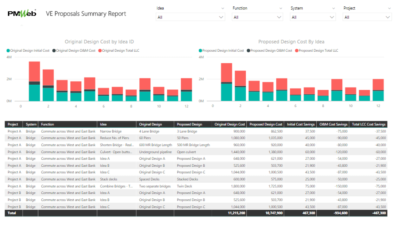Open the Function filter "All" dropdown

[279, 17]
